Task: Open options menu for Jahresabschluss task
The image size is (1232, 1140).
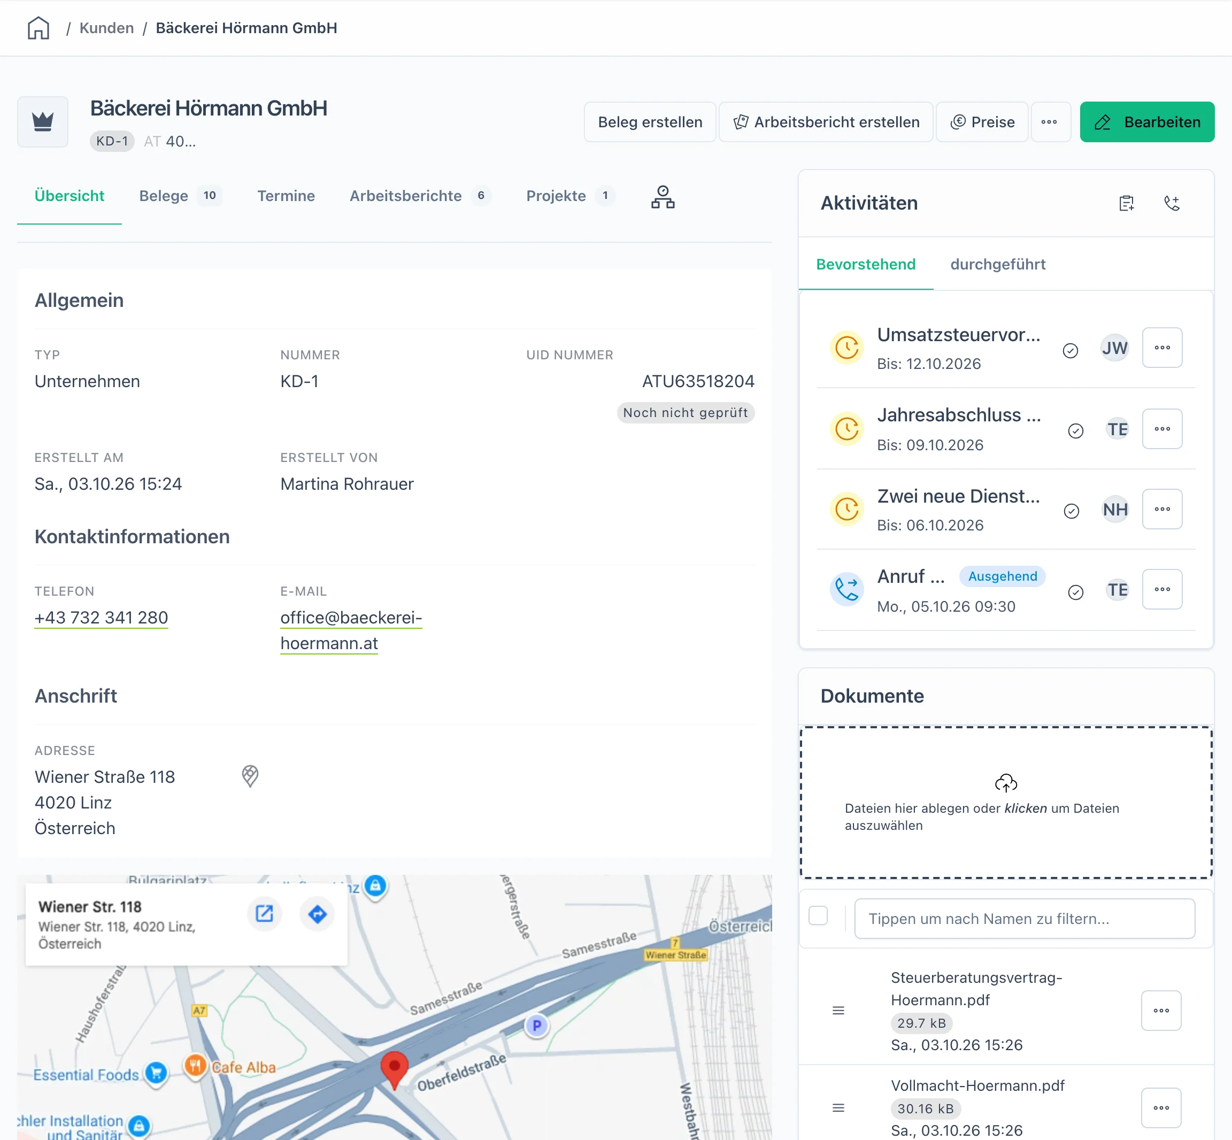Action: pyautogui.click(x=1162, y=429)
